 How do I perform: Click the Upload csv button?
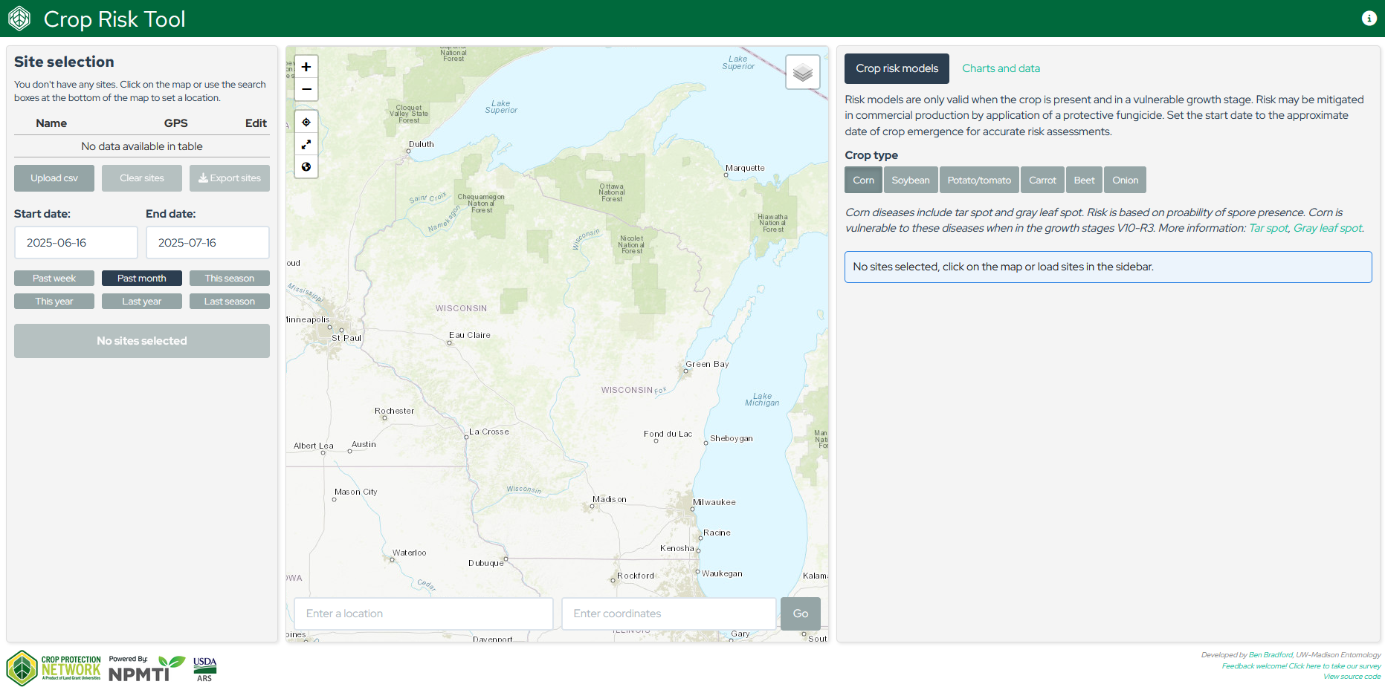pyautogui.click(x=54, y=178)
